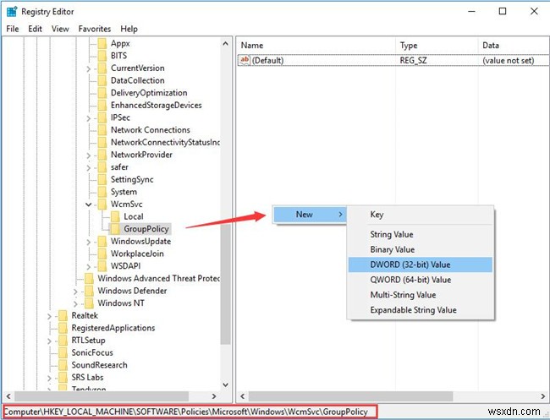This screenshot has height=420, width=550.
Task: Choose Binary Value from submenu
Action: point(421,249)
